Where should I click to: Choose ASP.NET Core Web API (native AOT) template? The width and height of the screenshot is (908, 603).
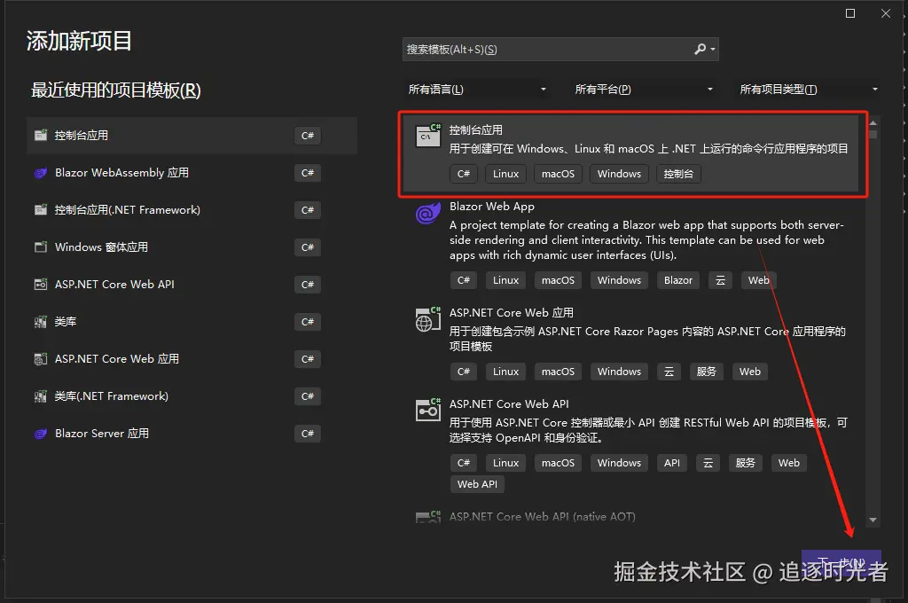(x=542, y=517)
